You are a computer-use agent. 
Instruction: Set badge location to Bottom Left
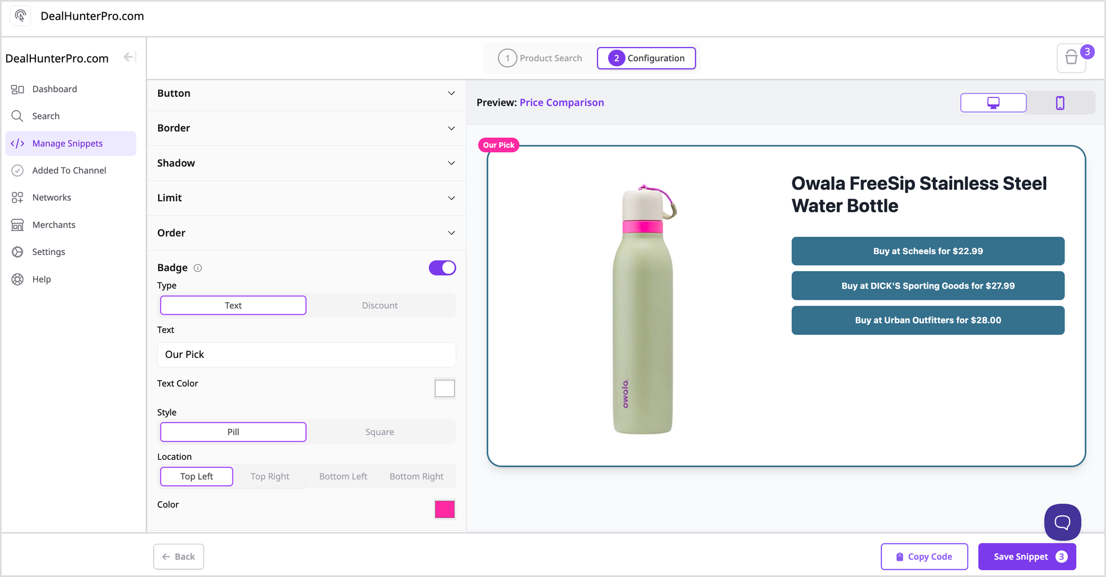(343, 476)
